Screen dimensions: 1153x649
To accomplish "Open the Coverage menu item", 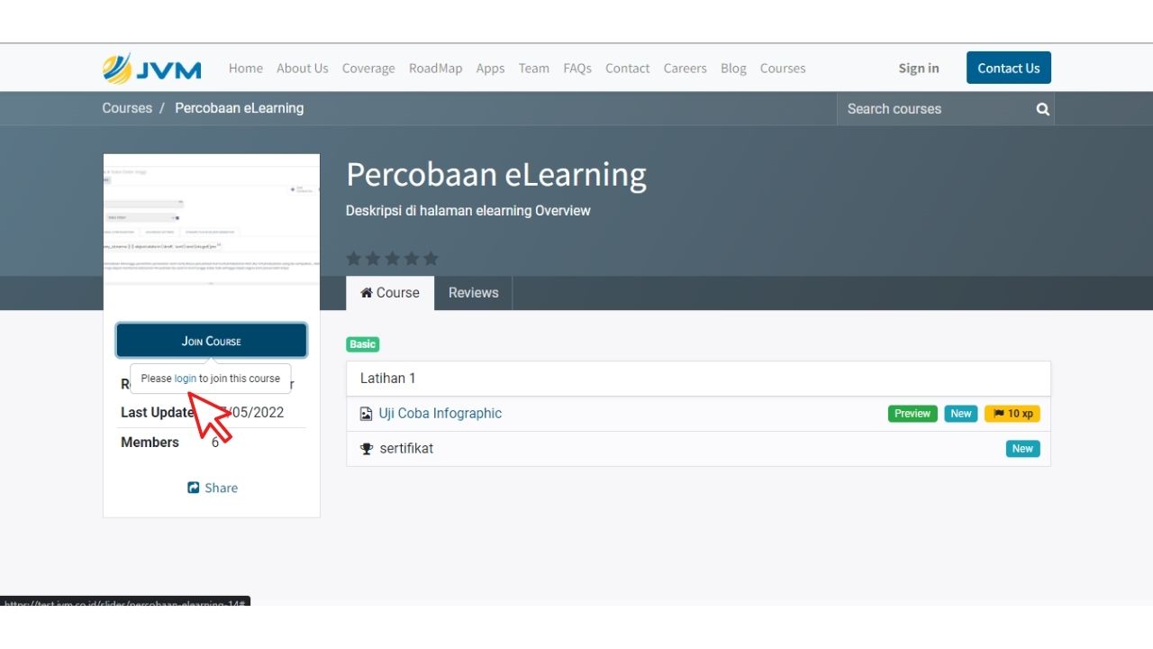I will click(368, 69).
